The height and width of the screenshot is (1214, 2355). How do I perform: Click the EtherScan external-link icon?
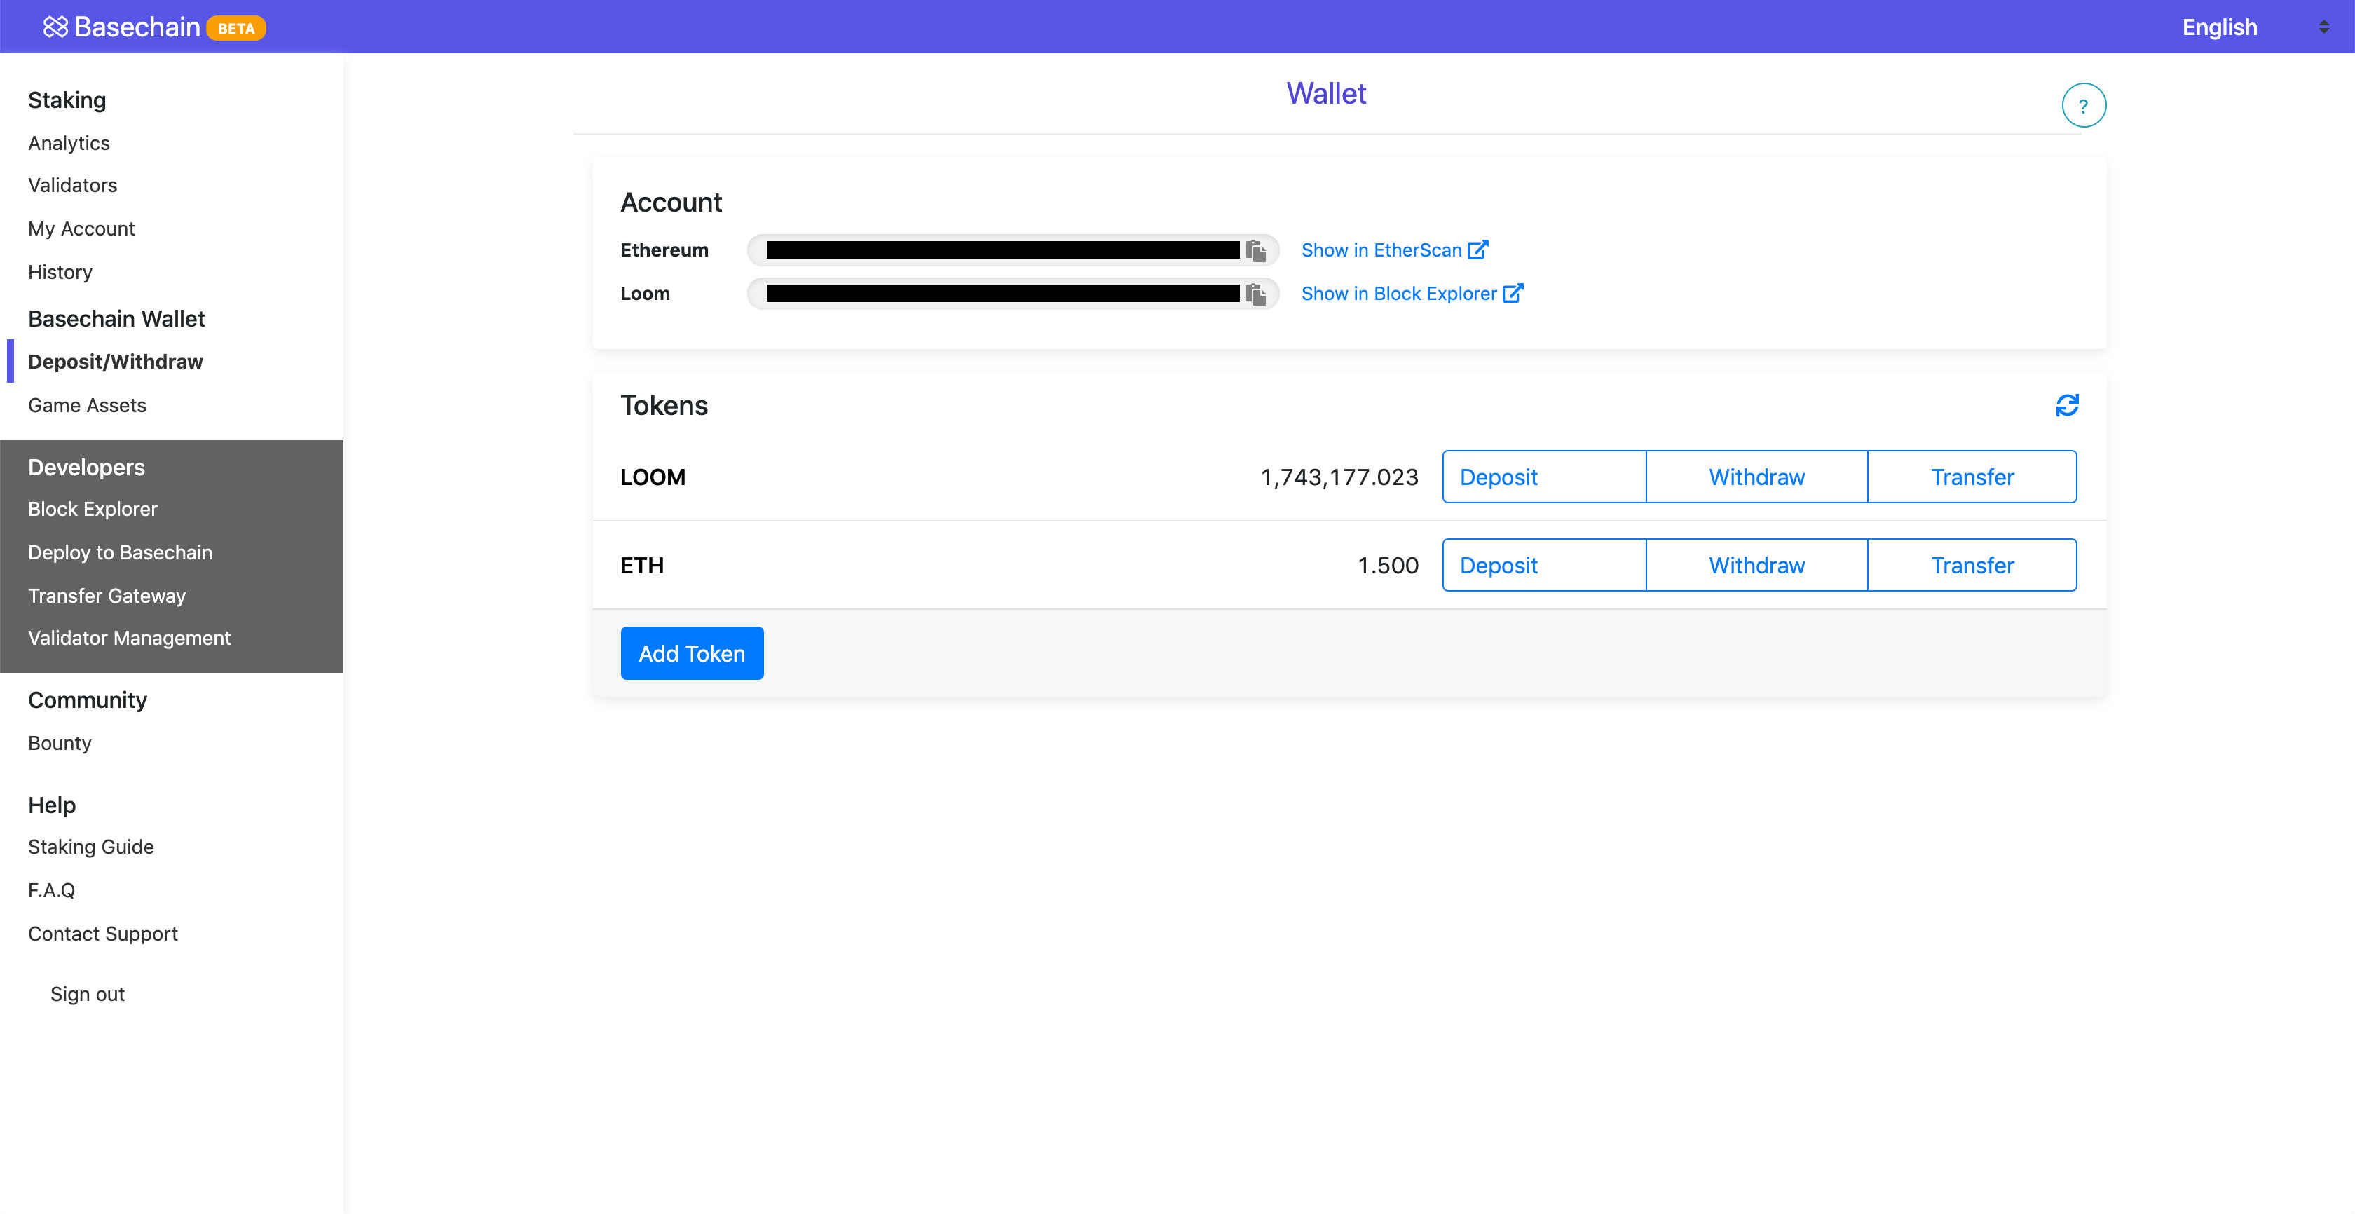point(1477,250)
